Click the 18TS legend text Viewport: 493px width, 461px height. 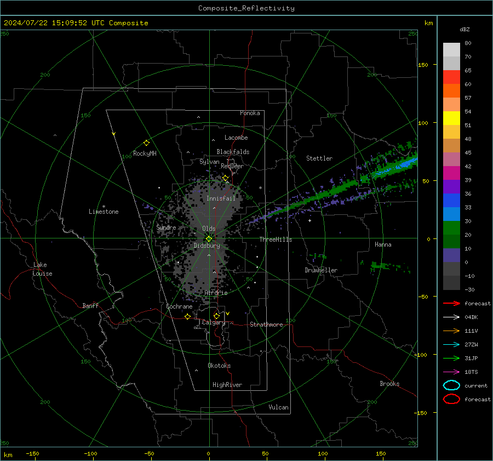[471, 372]
